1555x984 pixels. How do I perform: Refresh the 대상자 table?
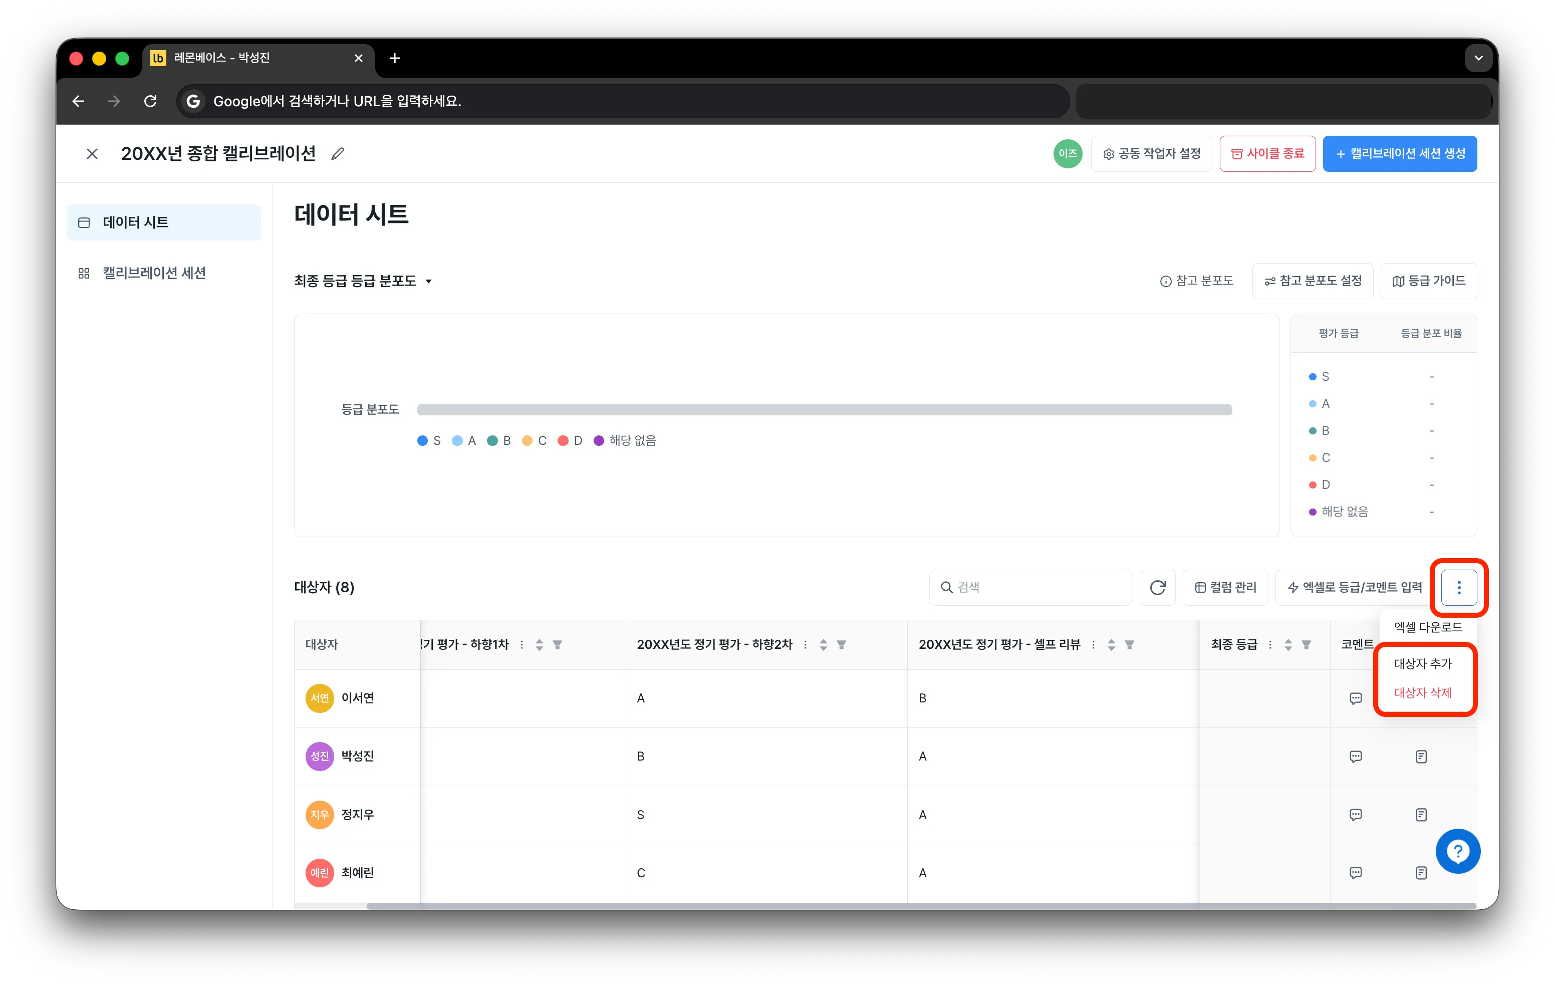(1157, 587)
